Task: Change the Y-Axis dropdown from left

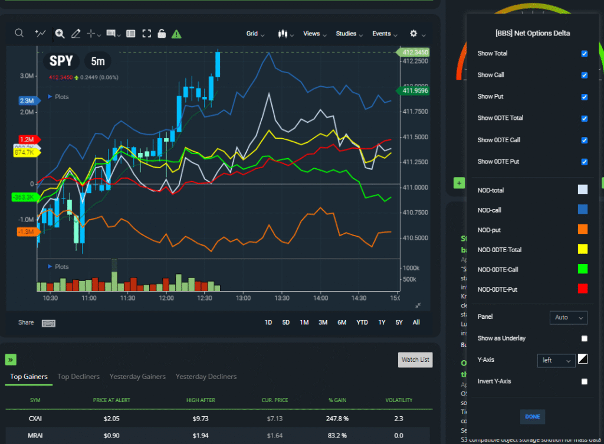Action: coord(555,360)
